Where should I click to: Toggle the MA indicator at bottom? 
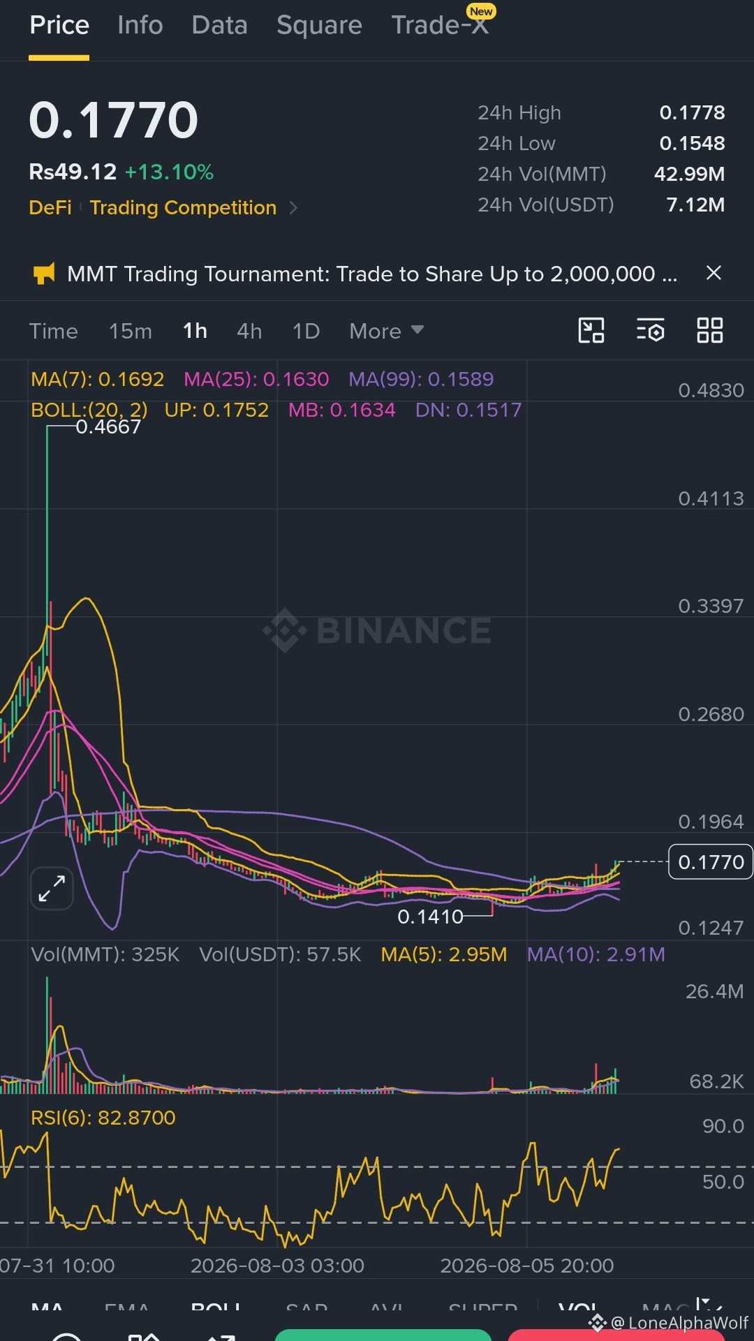click(x=47, y=1307)
